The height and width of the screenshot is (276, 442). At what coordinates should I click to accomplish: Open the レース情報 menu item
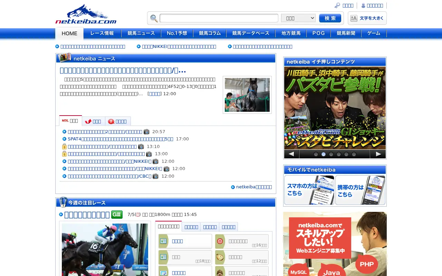[x=102, y=33]
